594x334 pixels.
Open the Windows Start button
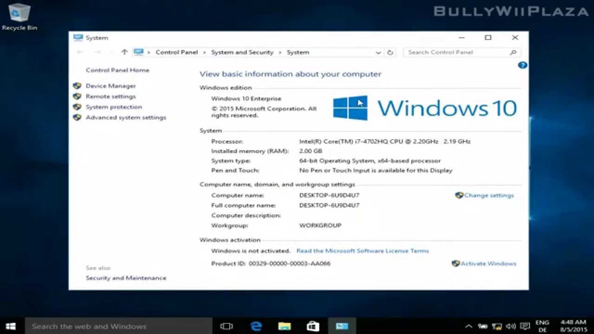pos(11,326)
